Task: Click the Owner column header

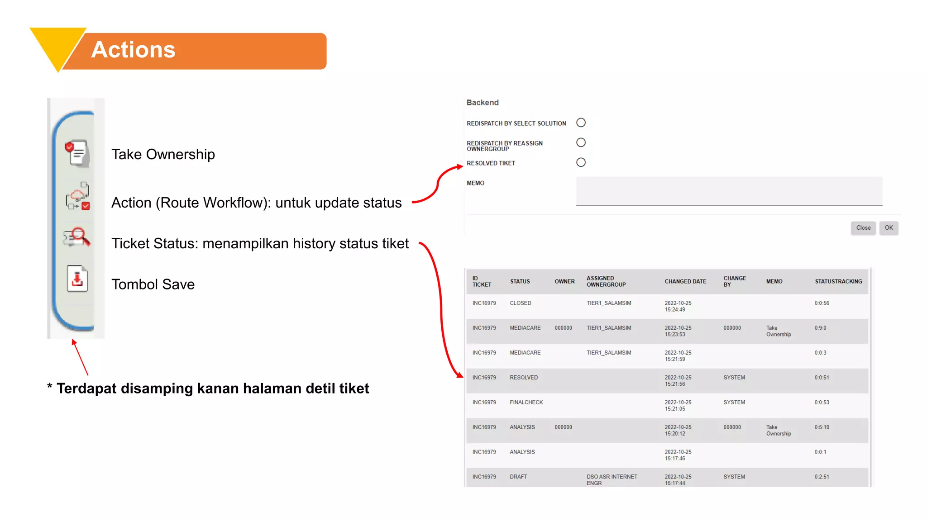Action: point(564,281)
